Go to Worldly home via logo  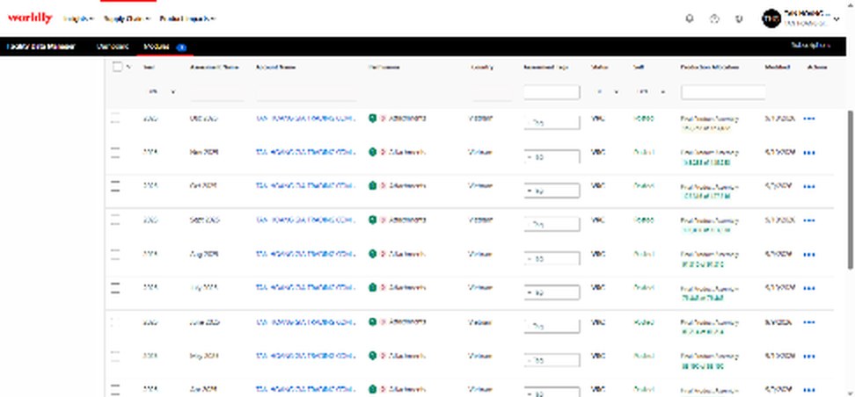tap(30, 18)
